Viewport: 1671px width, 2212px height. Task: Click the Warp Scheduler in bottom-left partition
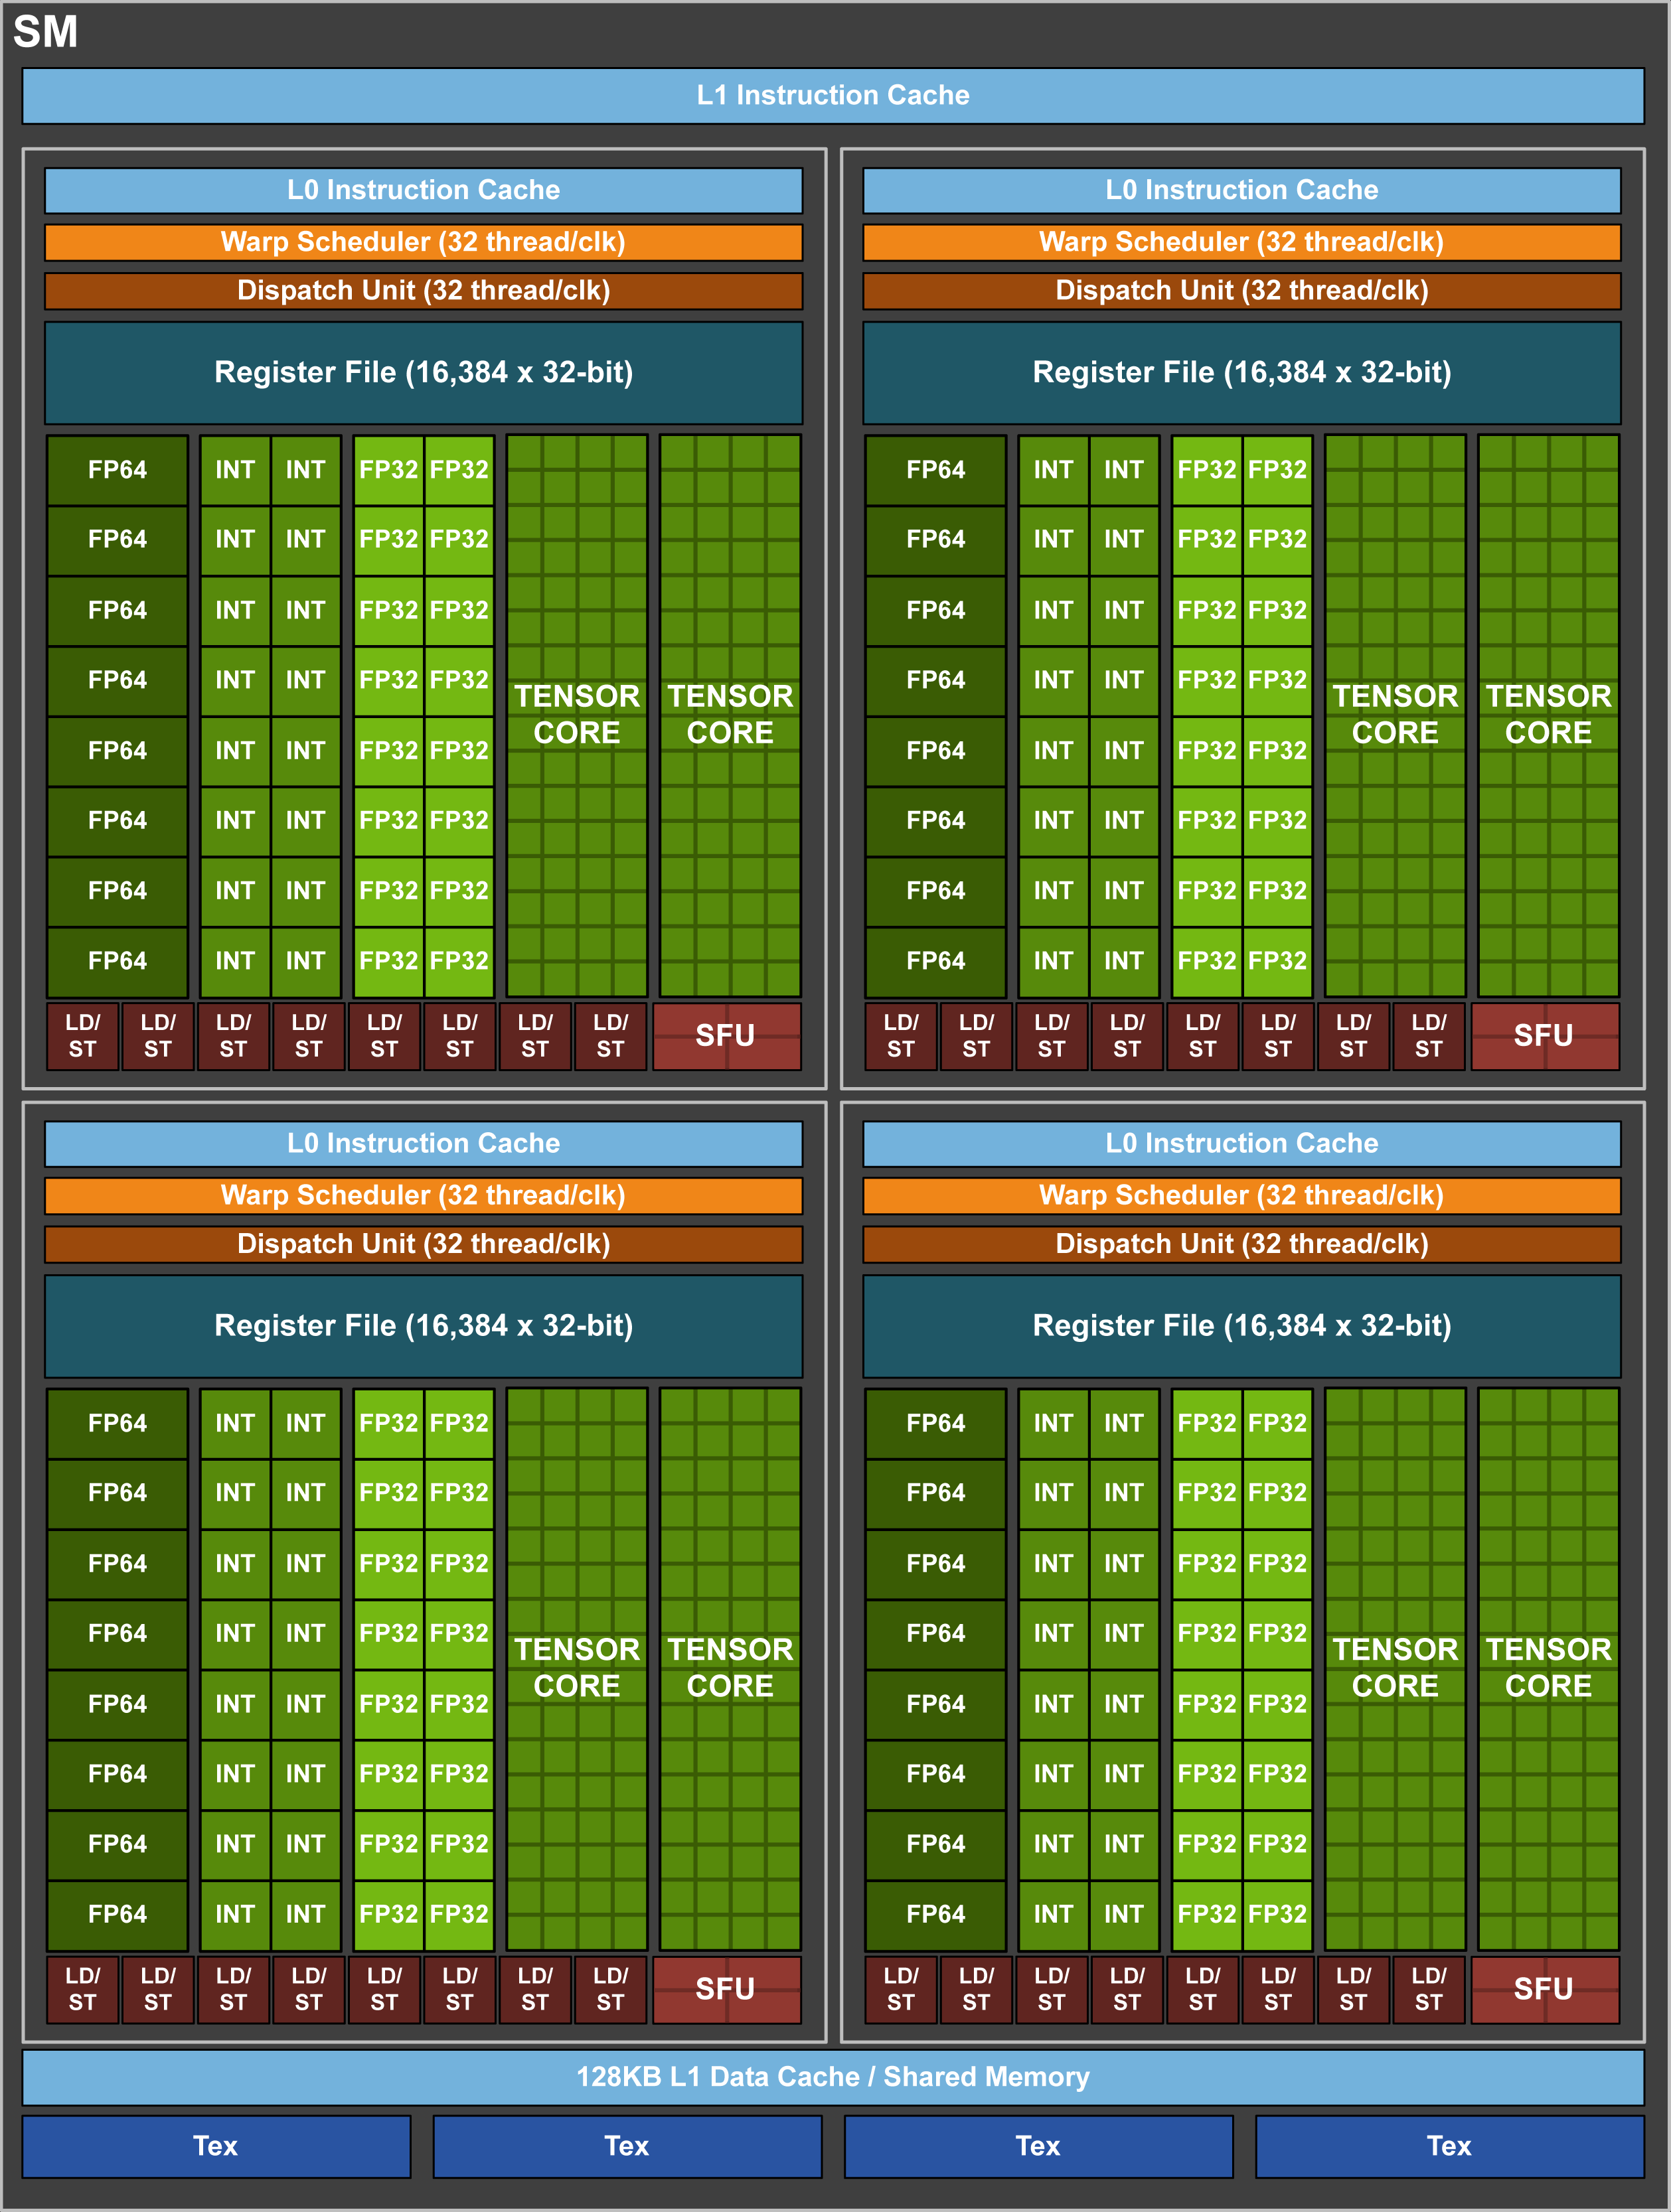(x=424, y=1195)
